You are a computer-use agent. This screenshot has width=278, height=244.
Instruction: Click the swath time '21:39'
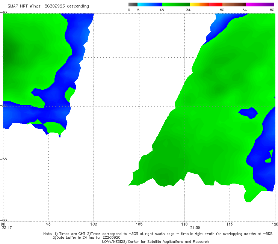(x=195, y=228)
